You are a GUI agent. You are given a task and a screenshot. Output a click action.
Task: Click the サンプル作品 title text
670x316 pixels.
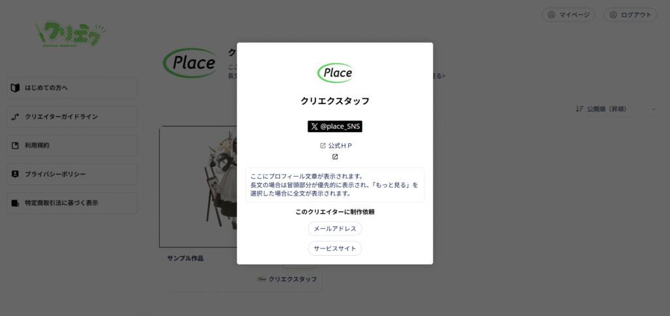click(185, 258)
